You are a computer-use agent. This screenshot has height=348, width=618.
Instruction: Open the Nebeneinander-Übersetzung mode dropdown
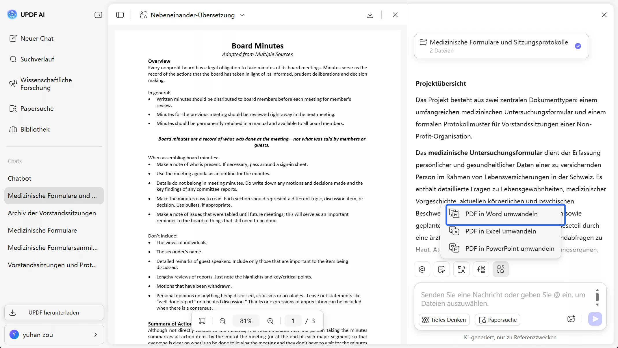tap(243, 15)
